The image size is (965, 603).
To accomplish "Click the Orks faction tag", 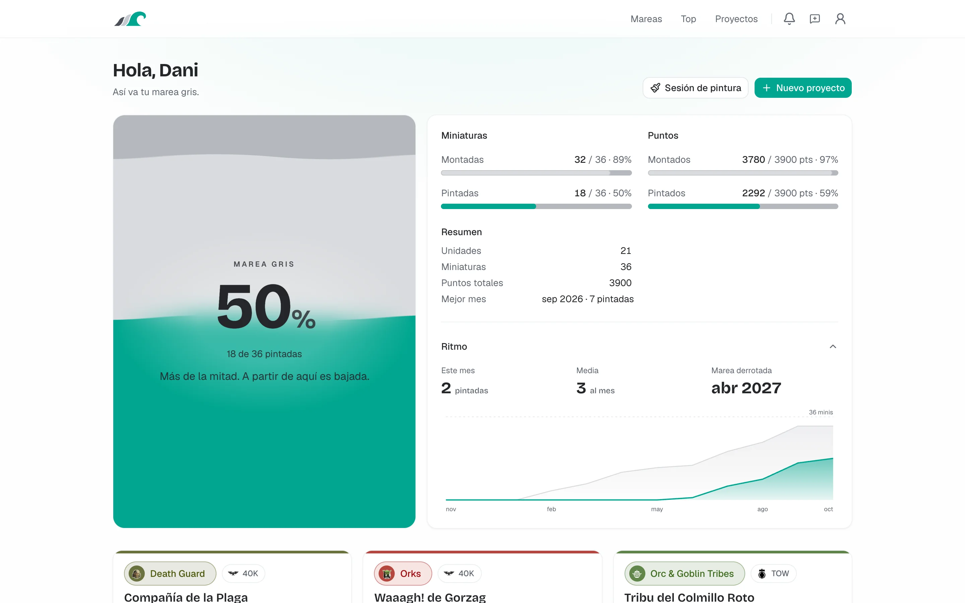I will pyautogui.click(x=403, y=574).
